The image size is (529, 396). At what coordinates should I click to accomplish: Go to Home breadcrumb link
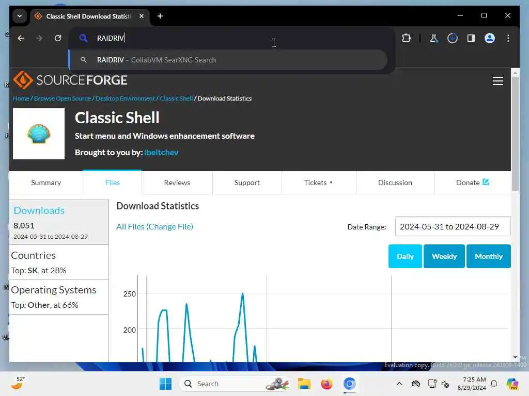pyautogui.click(x=21, y=98)
